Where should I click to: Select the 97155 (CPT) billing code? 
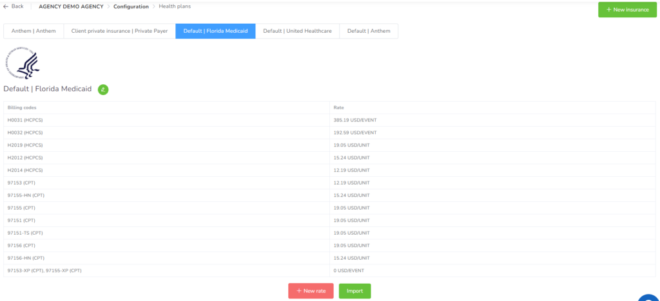(21, 208)
